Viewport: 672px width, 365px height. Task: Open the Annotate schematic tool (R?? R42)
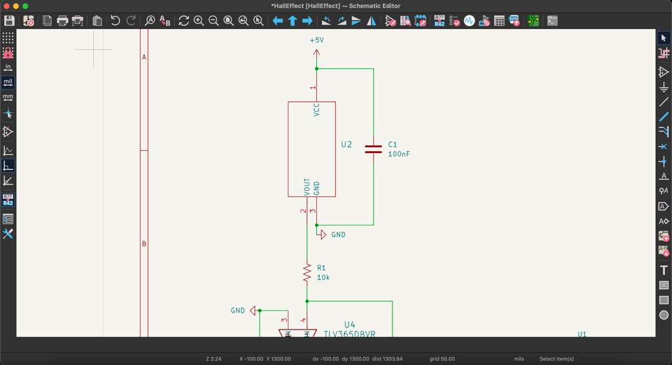click(439, 21)
